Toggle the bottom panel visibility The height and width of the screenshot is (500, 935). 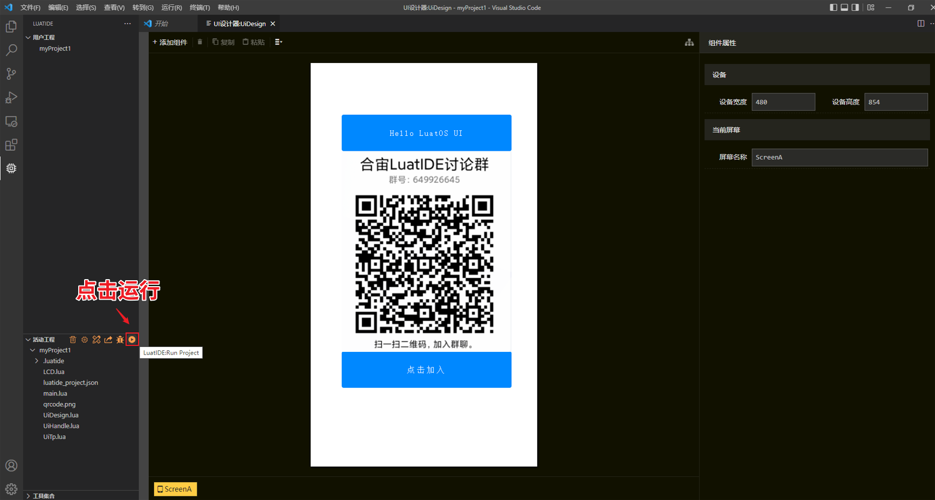844,8
